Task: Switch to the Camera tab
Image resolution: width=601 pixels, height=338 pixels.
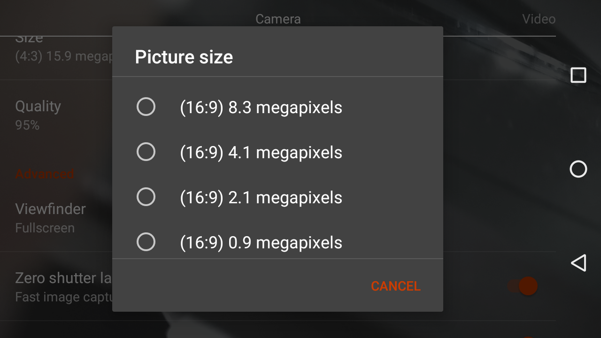Action: coord(278,19)
